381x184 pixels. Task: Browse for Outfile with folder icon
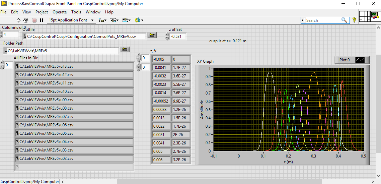(152, 35)
